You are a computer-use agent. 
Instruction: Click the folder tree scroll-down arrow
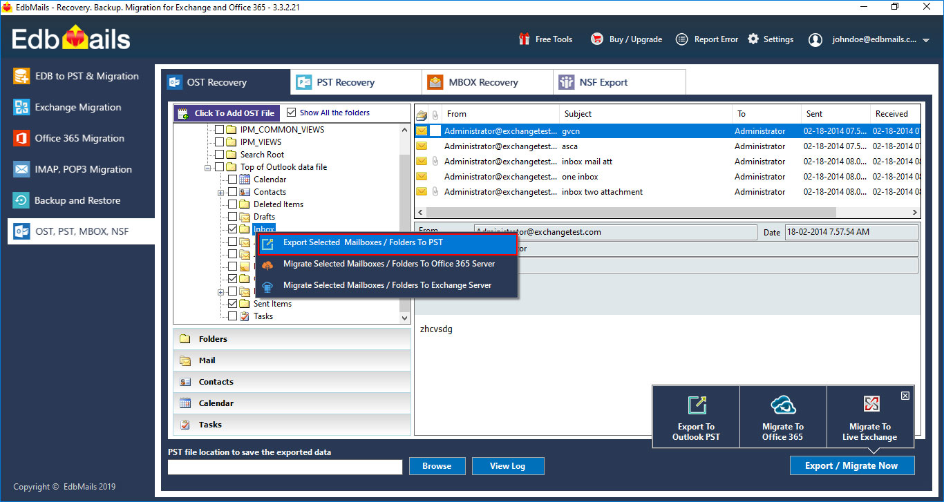[405, 318]
